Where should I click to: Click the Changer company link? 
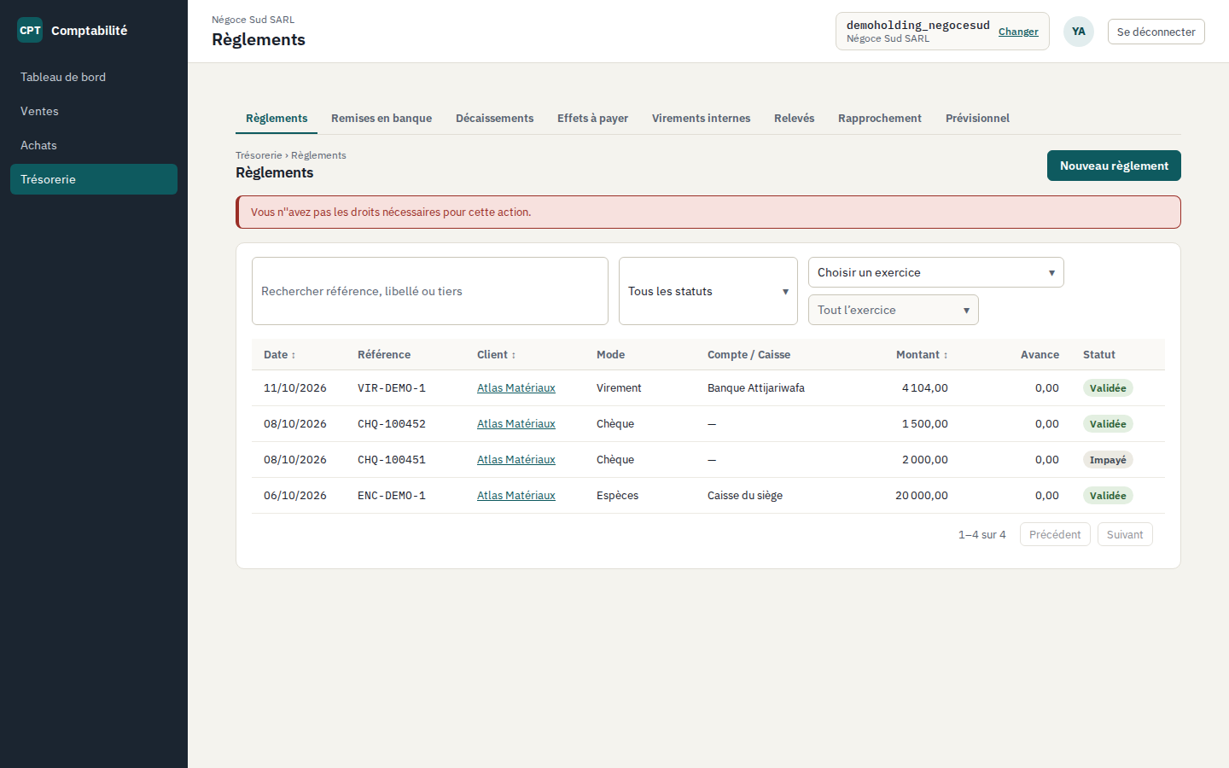point(1018,32)
